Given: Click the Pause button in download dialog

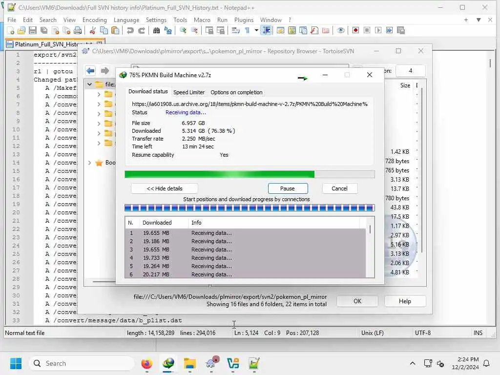Looking at the screenshot, I should click(x=288, y=188).
